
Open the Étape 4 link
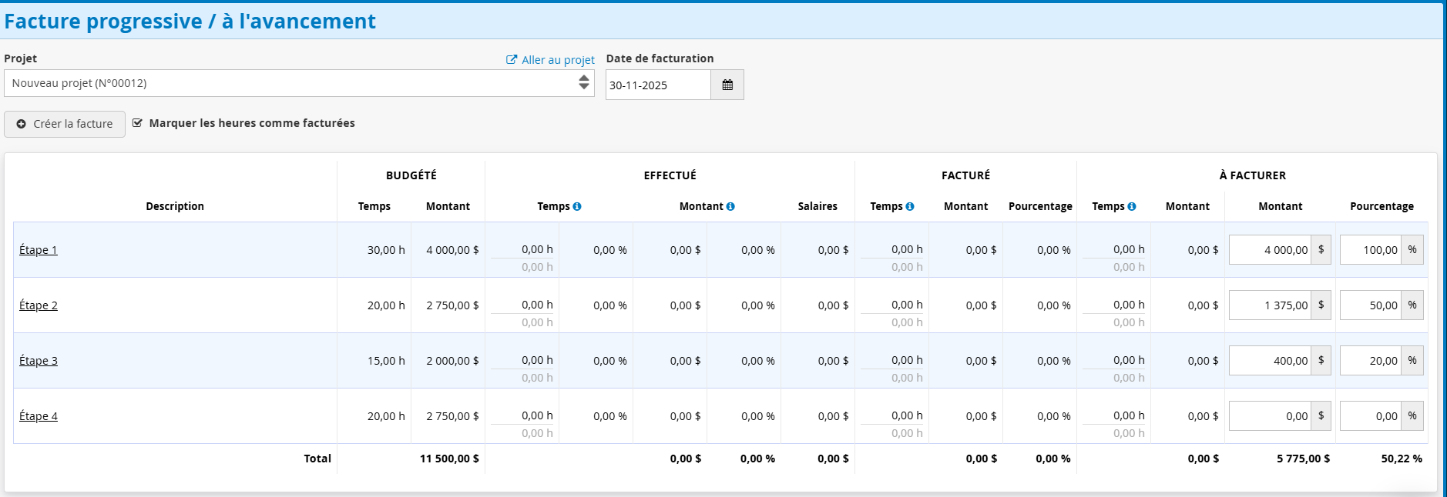click(x=39, y=416)
